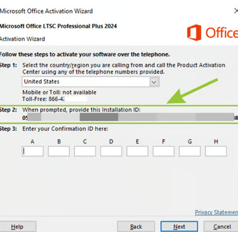Select 'Enter your Confirmation ID here' text
This screenshot has width=238, height=232.
pyautogui.click(x=65, y=129)
